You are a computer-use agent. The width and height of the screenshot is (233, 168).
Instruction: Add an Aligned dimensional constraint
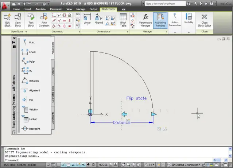(x=99, y=19)
